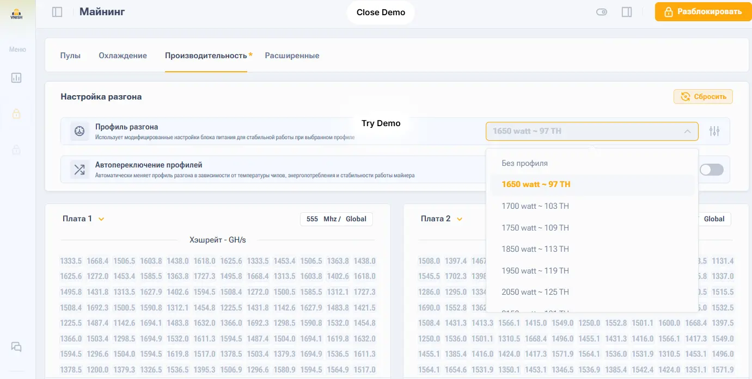
Task: Expand the Плата 2 chevron
Action: point(460,219)
